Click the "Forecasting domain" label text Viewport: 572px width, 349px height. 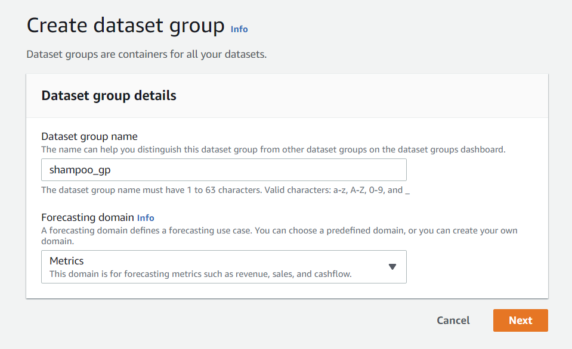[x=88, y=217]
